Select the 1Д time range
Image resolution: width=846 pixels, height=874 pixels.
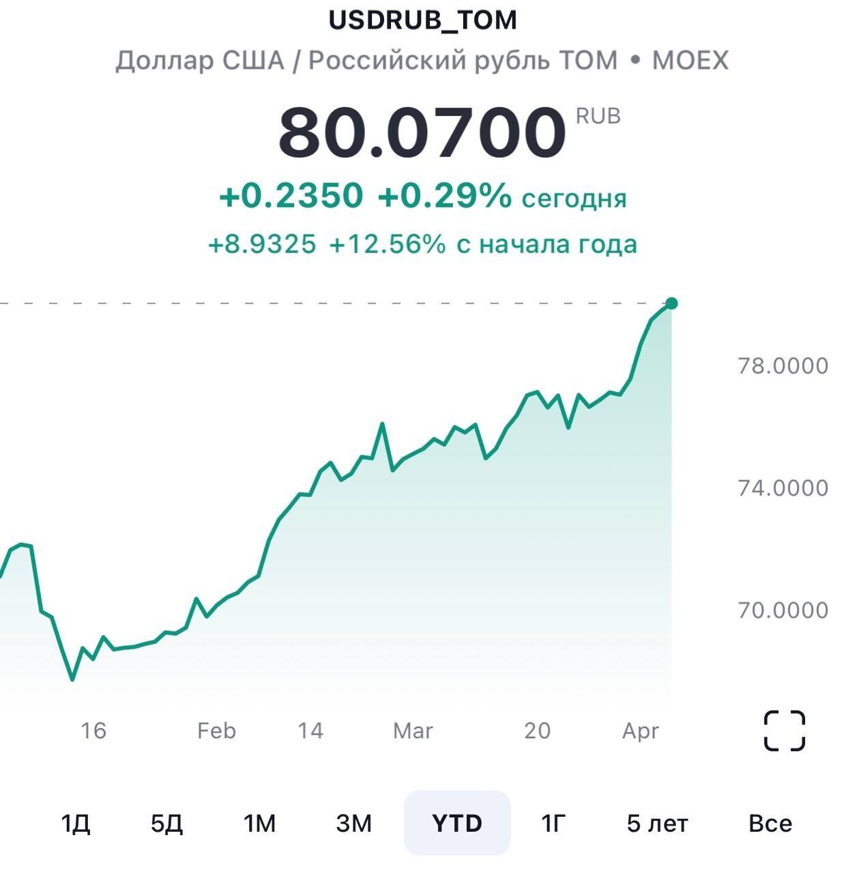click(76, 823)
